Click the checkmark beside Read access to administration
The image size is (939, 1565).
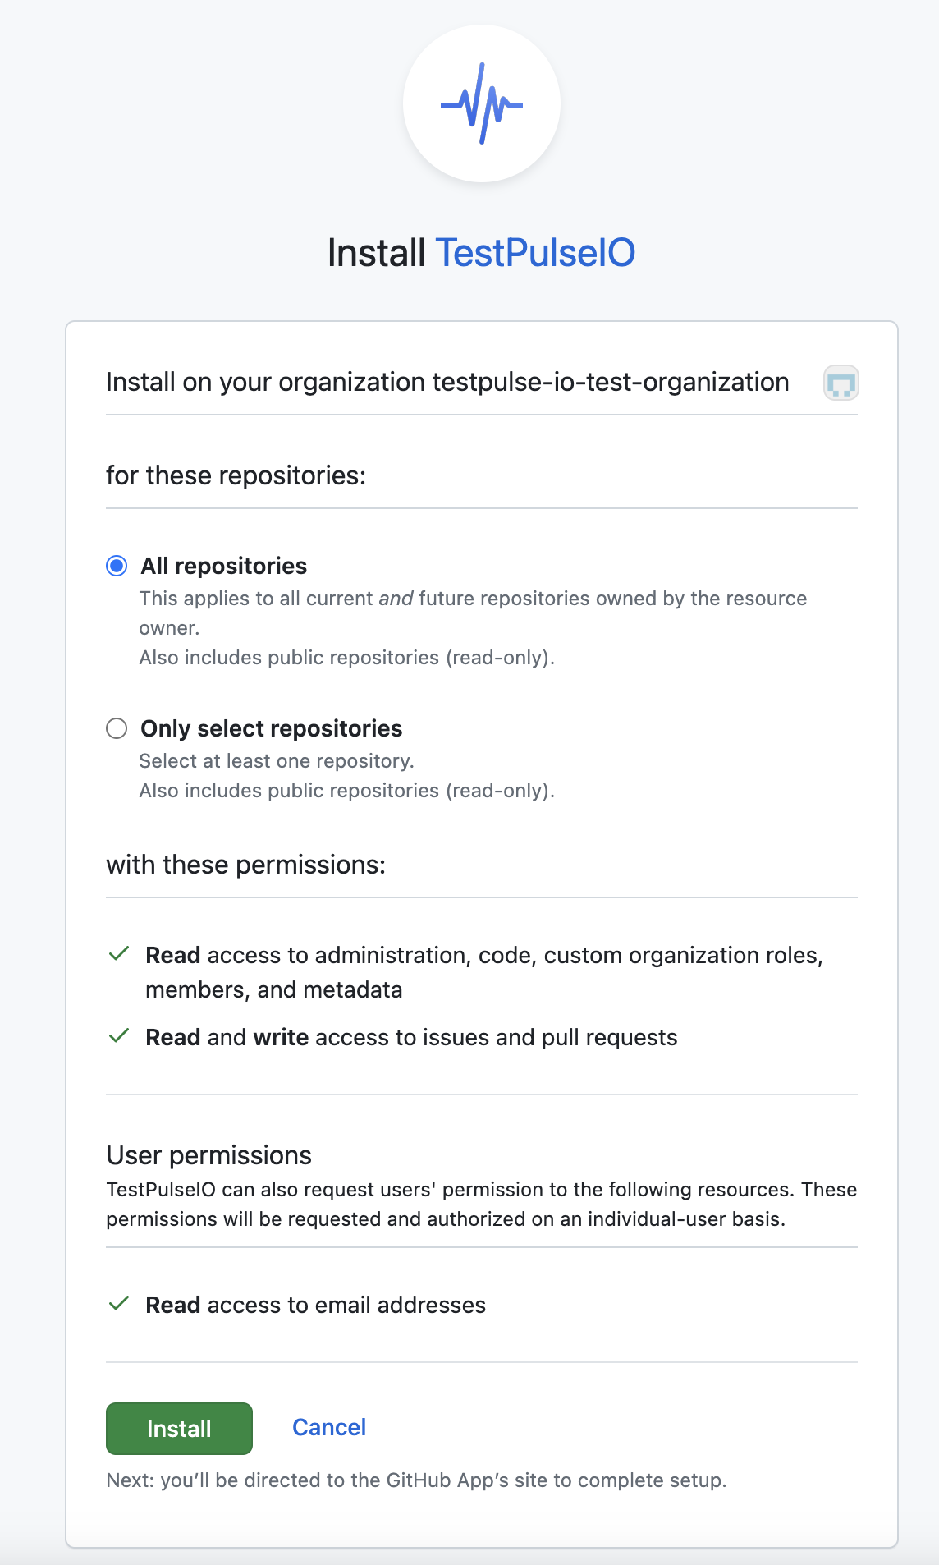[x=119, y=954]
